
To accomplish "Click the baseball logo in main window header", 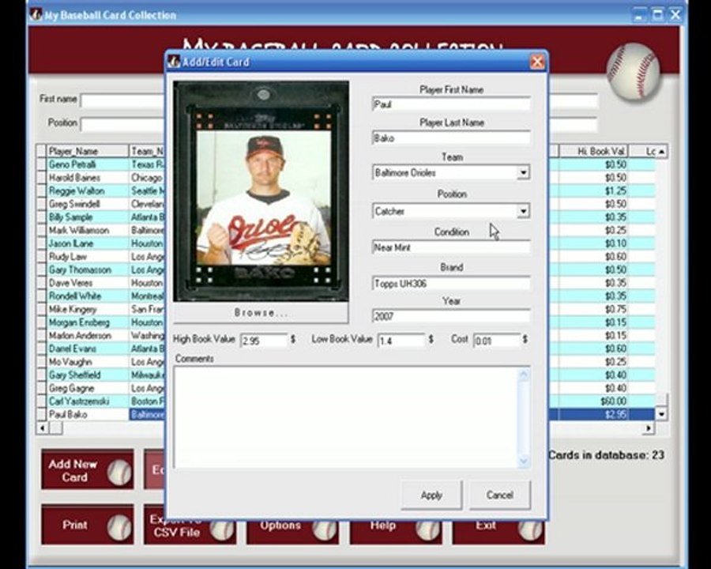I will pos(634,72).
